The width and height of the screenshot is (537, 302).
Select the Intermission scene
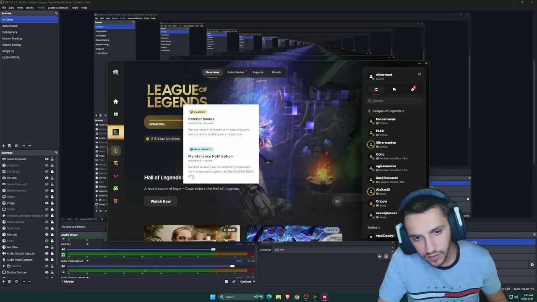pyautogui.click(x=29, y=26)
